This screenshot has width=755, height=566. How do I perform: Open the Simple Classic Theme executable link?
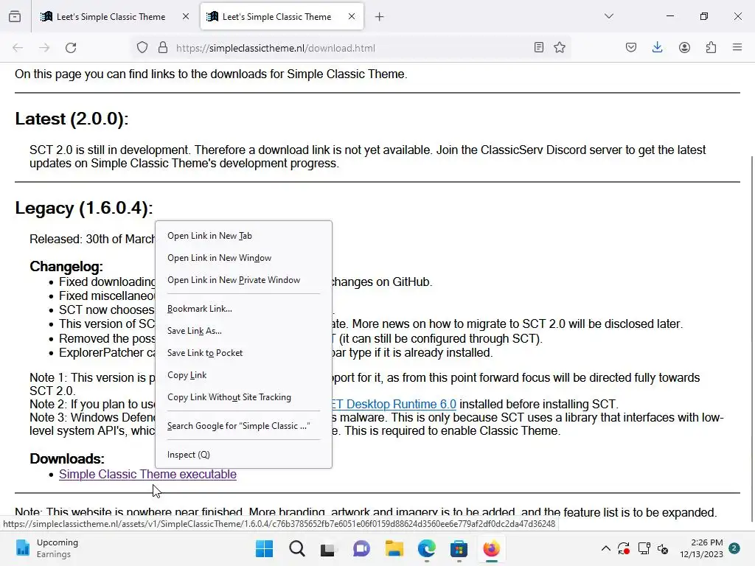click(x=147, y=475)
